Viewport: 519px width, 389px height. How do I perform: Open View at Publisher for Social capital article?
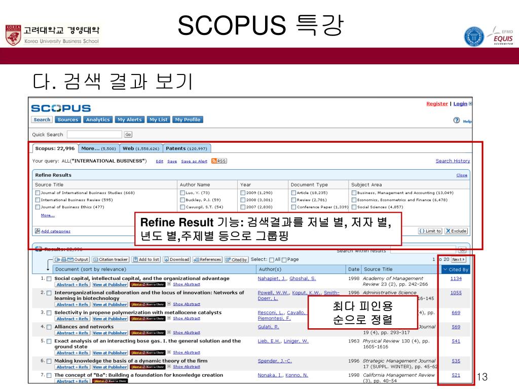[x=110, y=285]
